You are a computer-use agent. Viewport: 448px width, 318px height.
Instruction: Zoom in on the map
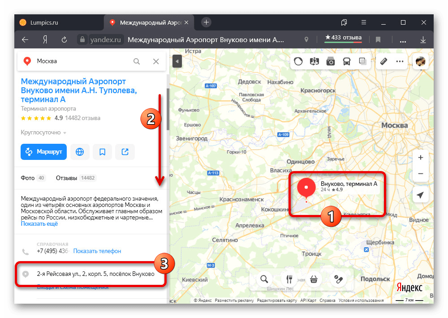click(420, 158)
